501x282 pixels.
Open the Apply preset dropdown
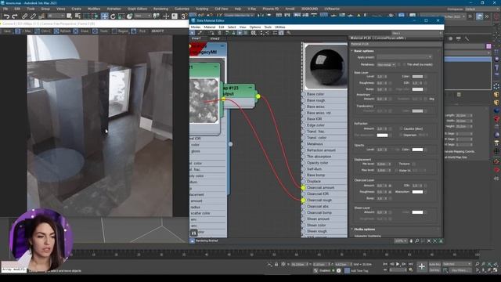point(404,57)
